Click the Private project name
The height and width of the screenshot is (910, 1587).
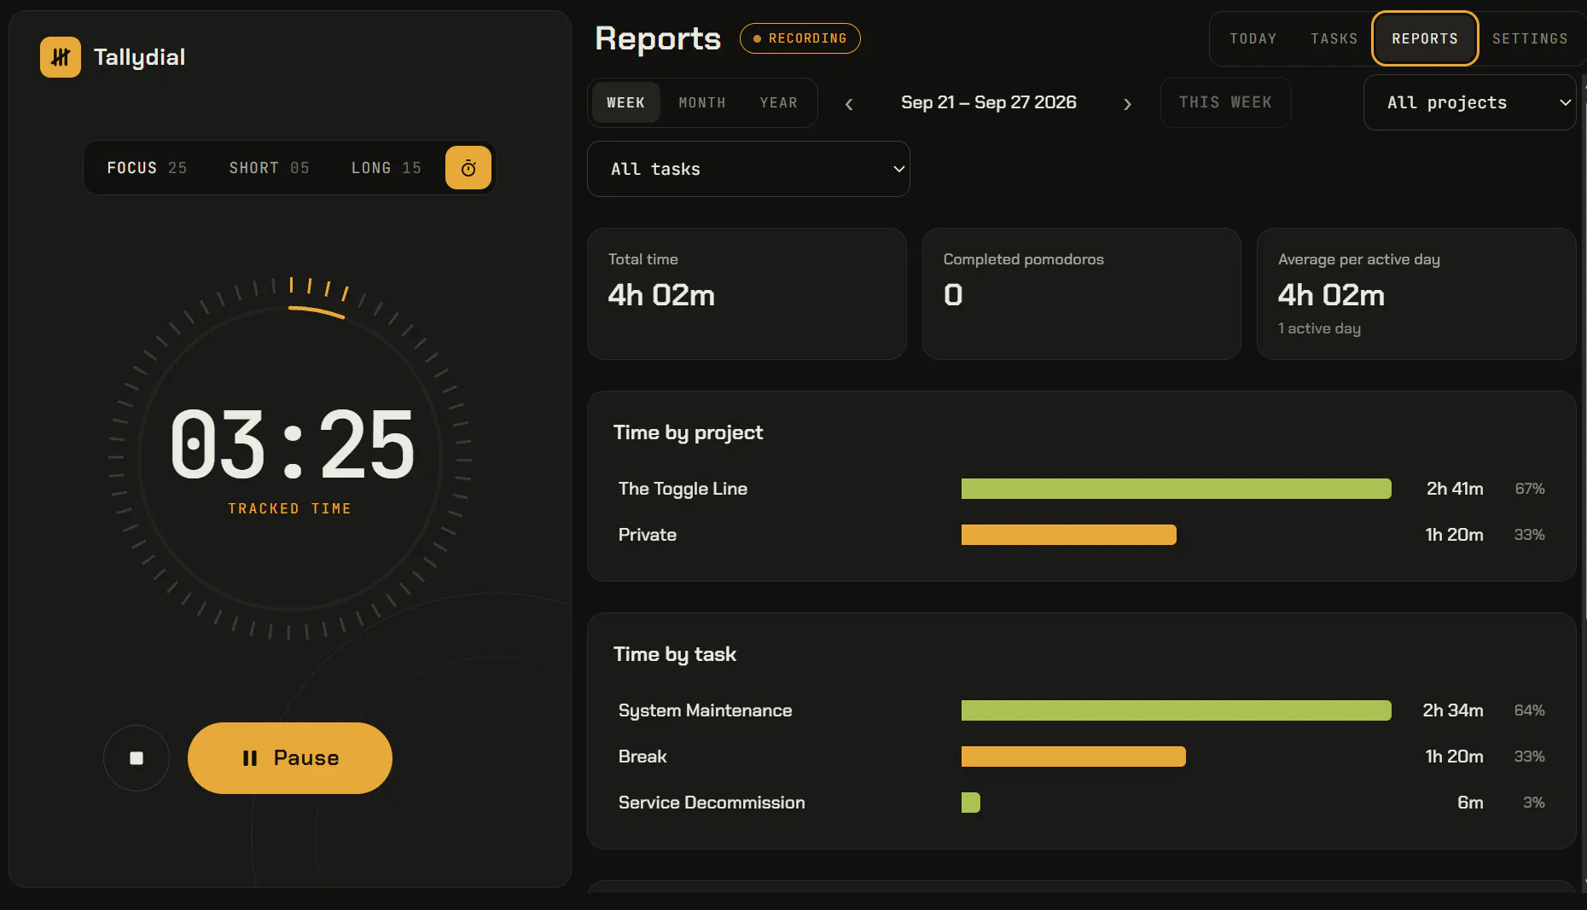pos(648,535)
